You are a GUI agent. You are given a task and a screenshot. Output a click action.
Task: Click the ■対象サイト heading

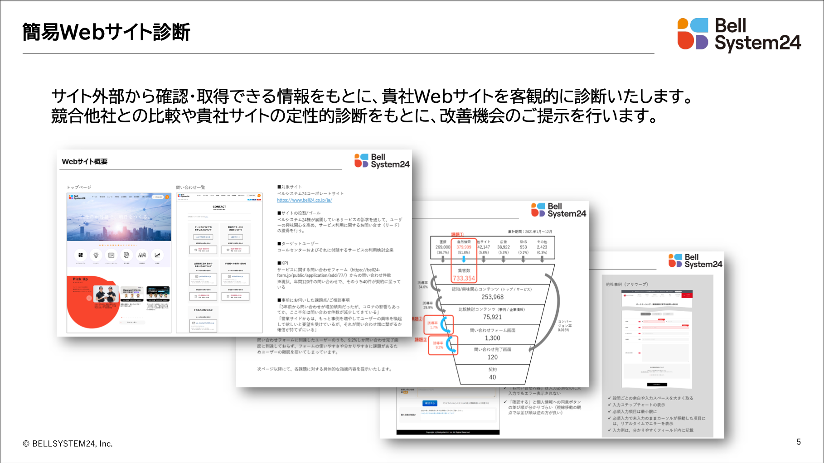290,187
